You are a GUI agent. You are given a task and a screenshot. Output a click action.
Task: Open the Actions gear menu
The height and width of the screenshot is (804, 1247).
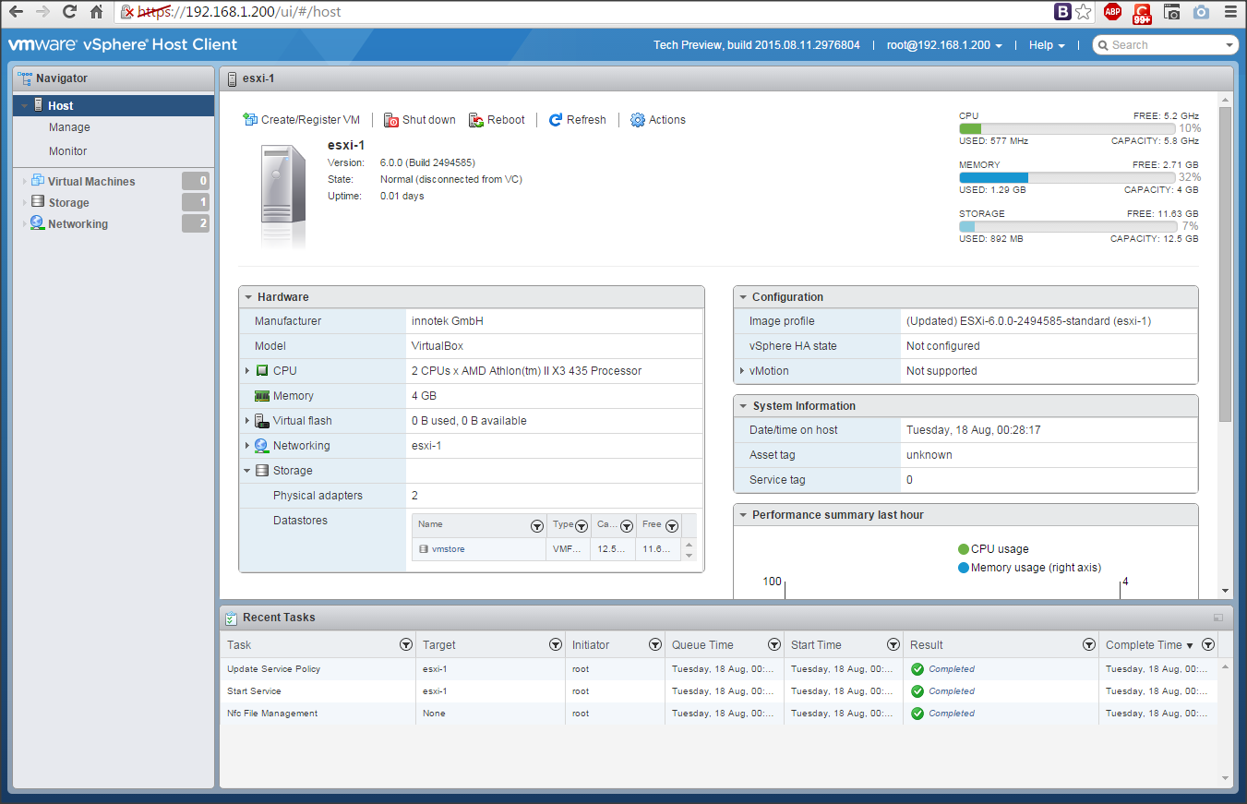coord(638,120)
